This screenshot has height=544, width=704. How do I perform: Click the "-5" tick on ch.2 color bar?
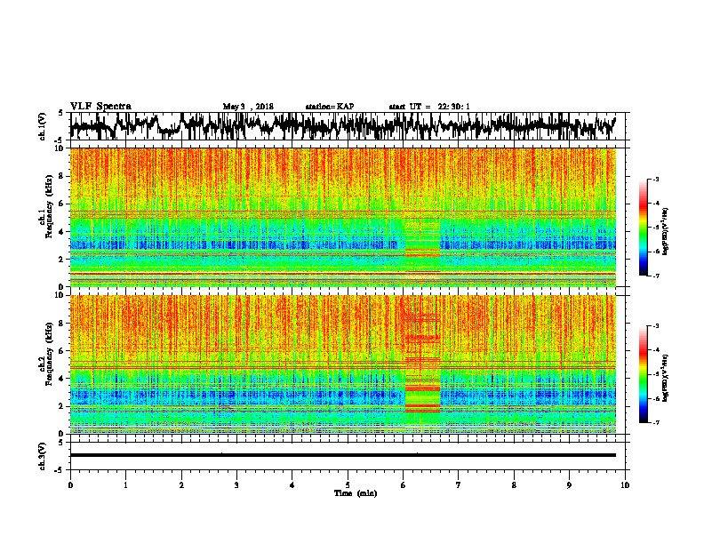click(x=655, y=374)
